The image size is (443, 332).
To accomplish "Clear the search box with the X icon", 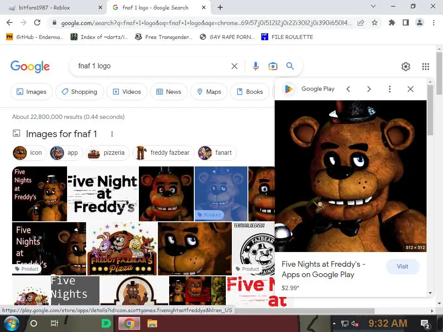I will tap(234, 66).
